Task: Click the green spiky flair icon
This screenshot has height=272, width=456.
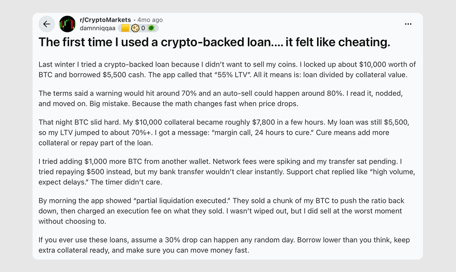Action: 151,28
